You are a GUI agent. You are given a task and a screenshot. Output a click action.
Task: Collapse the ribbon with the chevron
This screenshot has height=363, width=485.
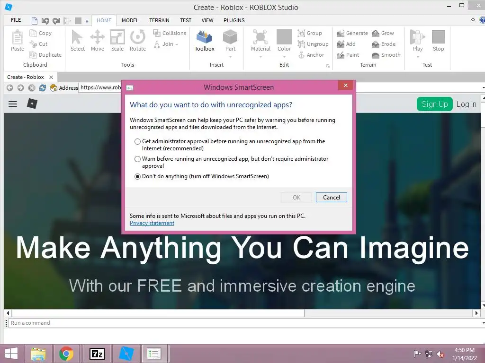pos(473,20)
